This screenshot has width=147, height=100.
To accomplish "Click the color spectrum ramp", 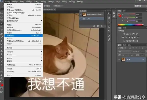I will [x=130, y=25].
